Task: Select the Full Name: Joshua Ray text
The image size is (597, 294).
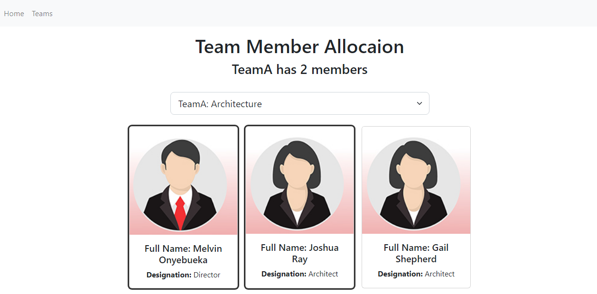Action: 299,253
